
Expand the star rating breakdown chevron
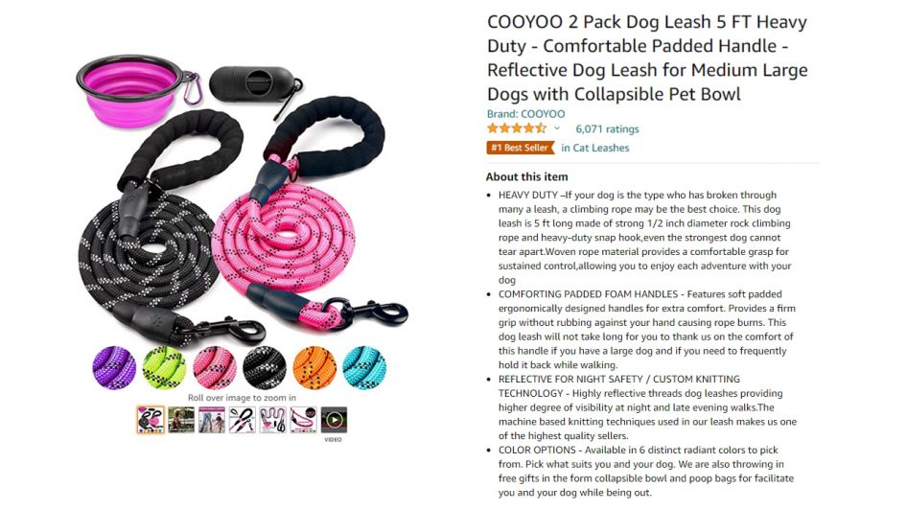click(557, 128)
